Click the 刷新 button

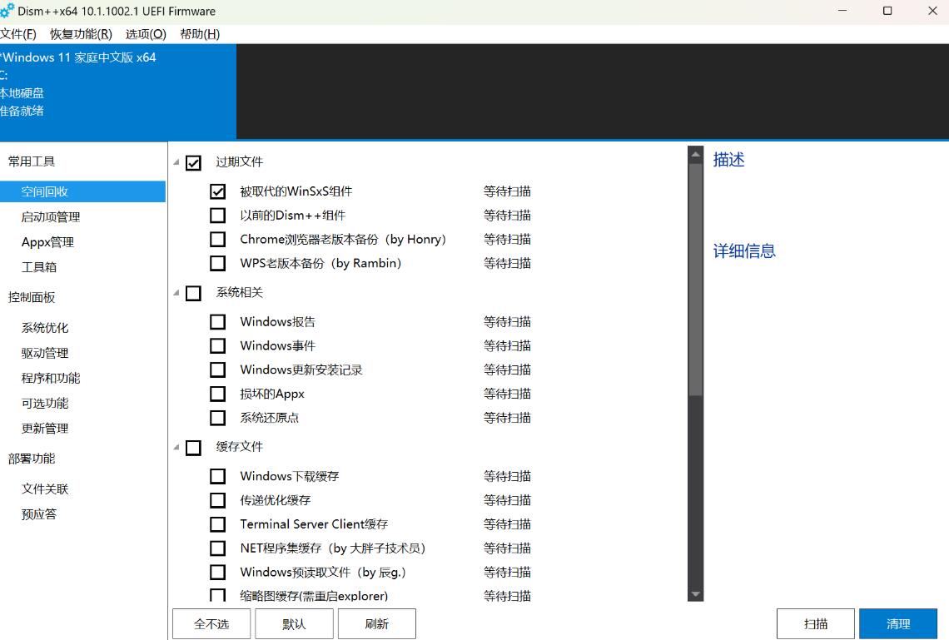pyautogui.click(x=377, y=623)
